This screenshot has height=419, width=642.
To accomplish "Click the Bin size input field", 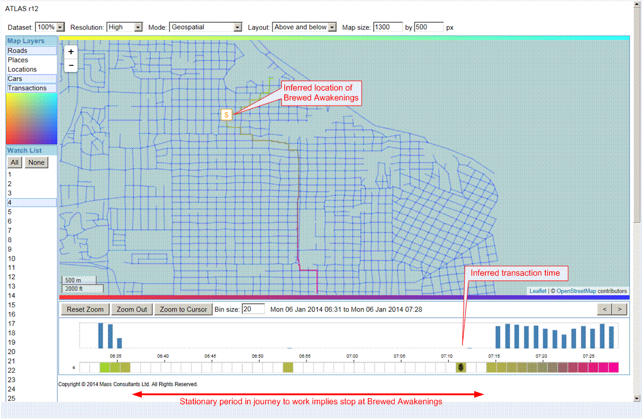I will [253, 309].
